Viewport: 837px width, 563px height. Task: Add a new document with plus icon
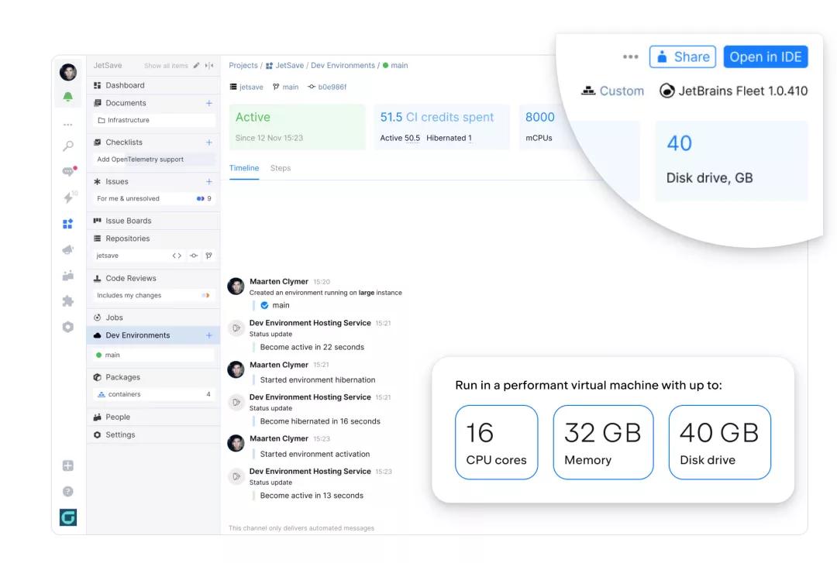209,103
